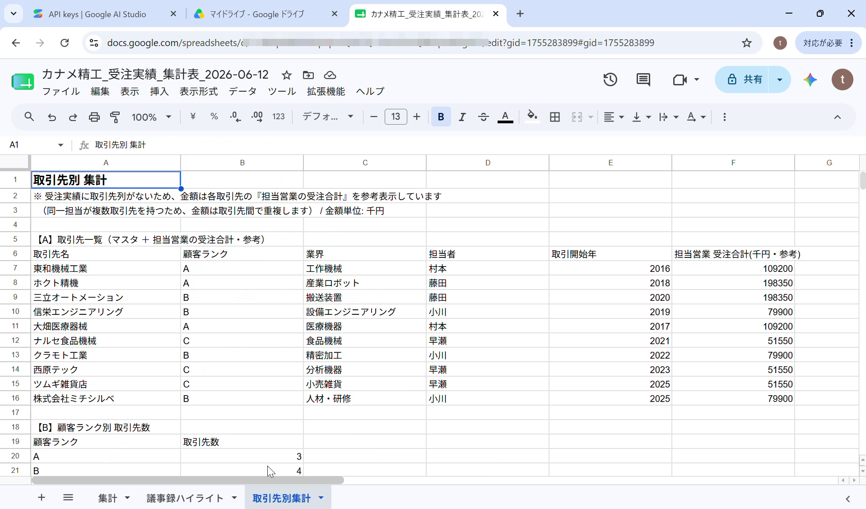866x509 pixels.
Task: Select column F header
Action: pos(733,163)
